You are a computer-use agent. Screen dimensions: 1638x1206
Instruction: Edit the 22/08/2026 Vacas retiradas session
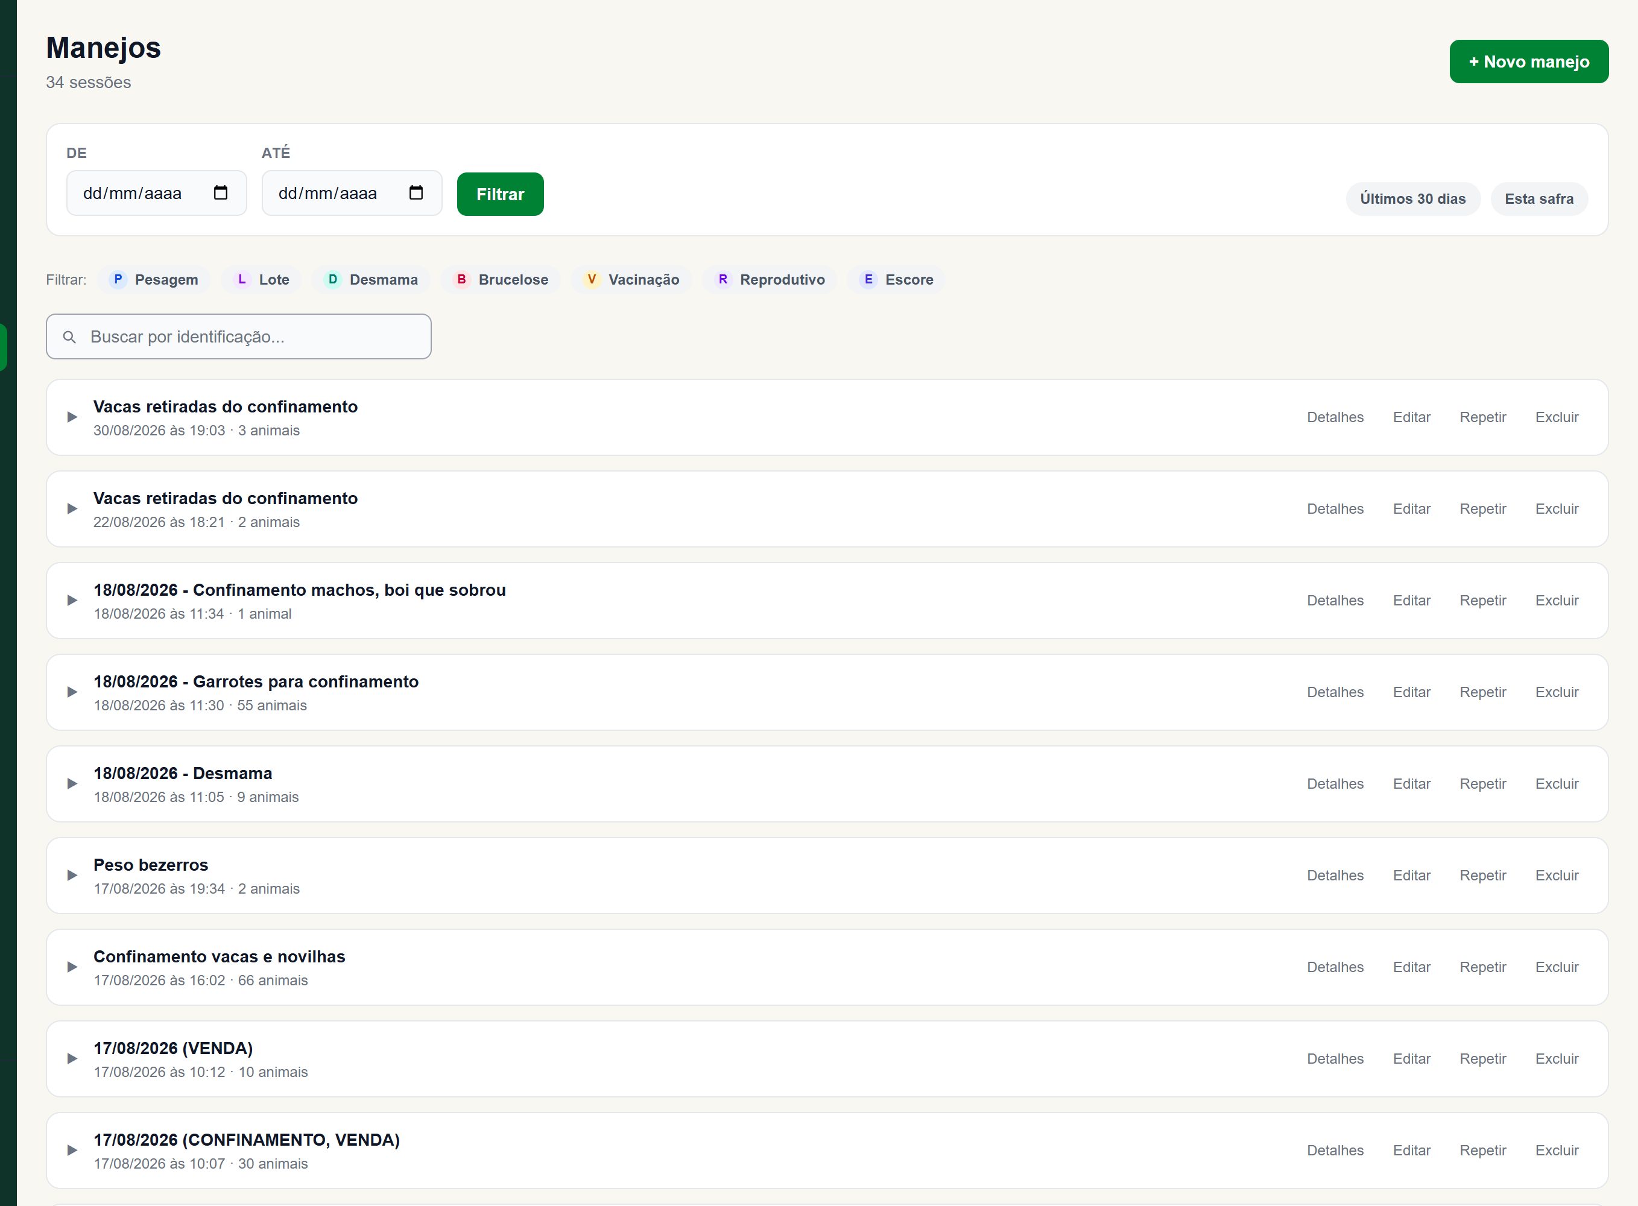(x=1411, y=509)
